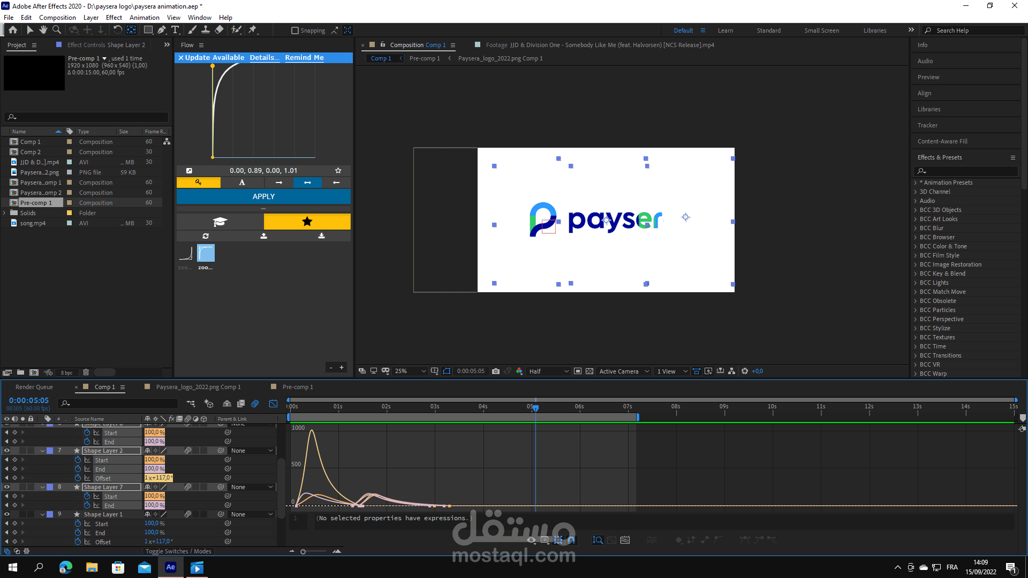Click the snapshot camera icon in viewer
Image resolution: width=1028 pixels, height=578 pixels.
(496, 371)
